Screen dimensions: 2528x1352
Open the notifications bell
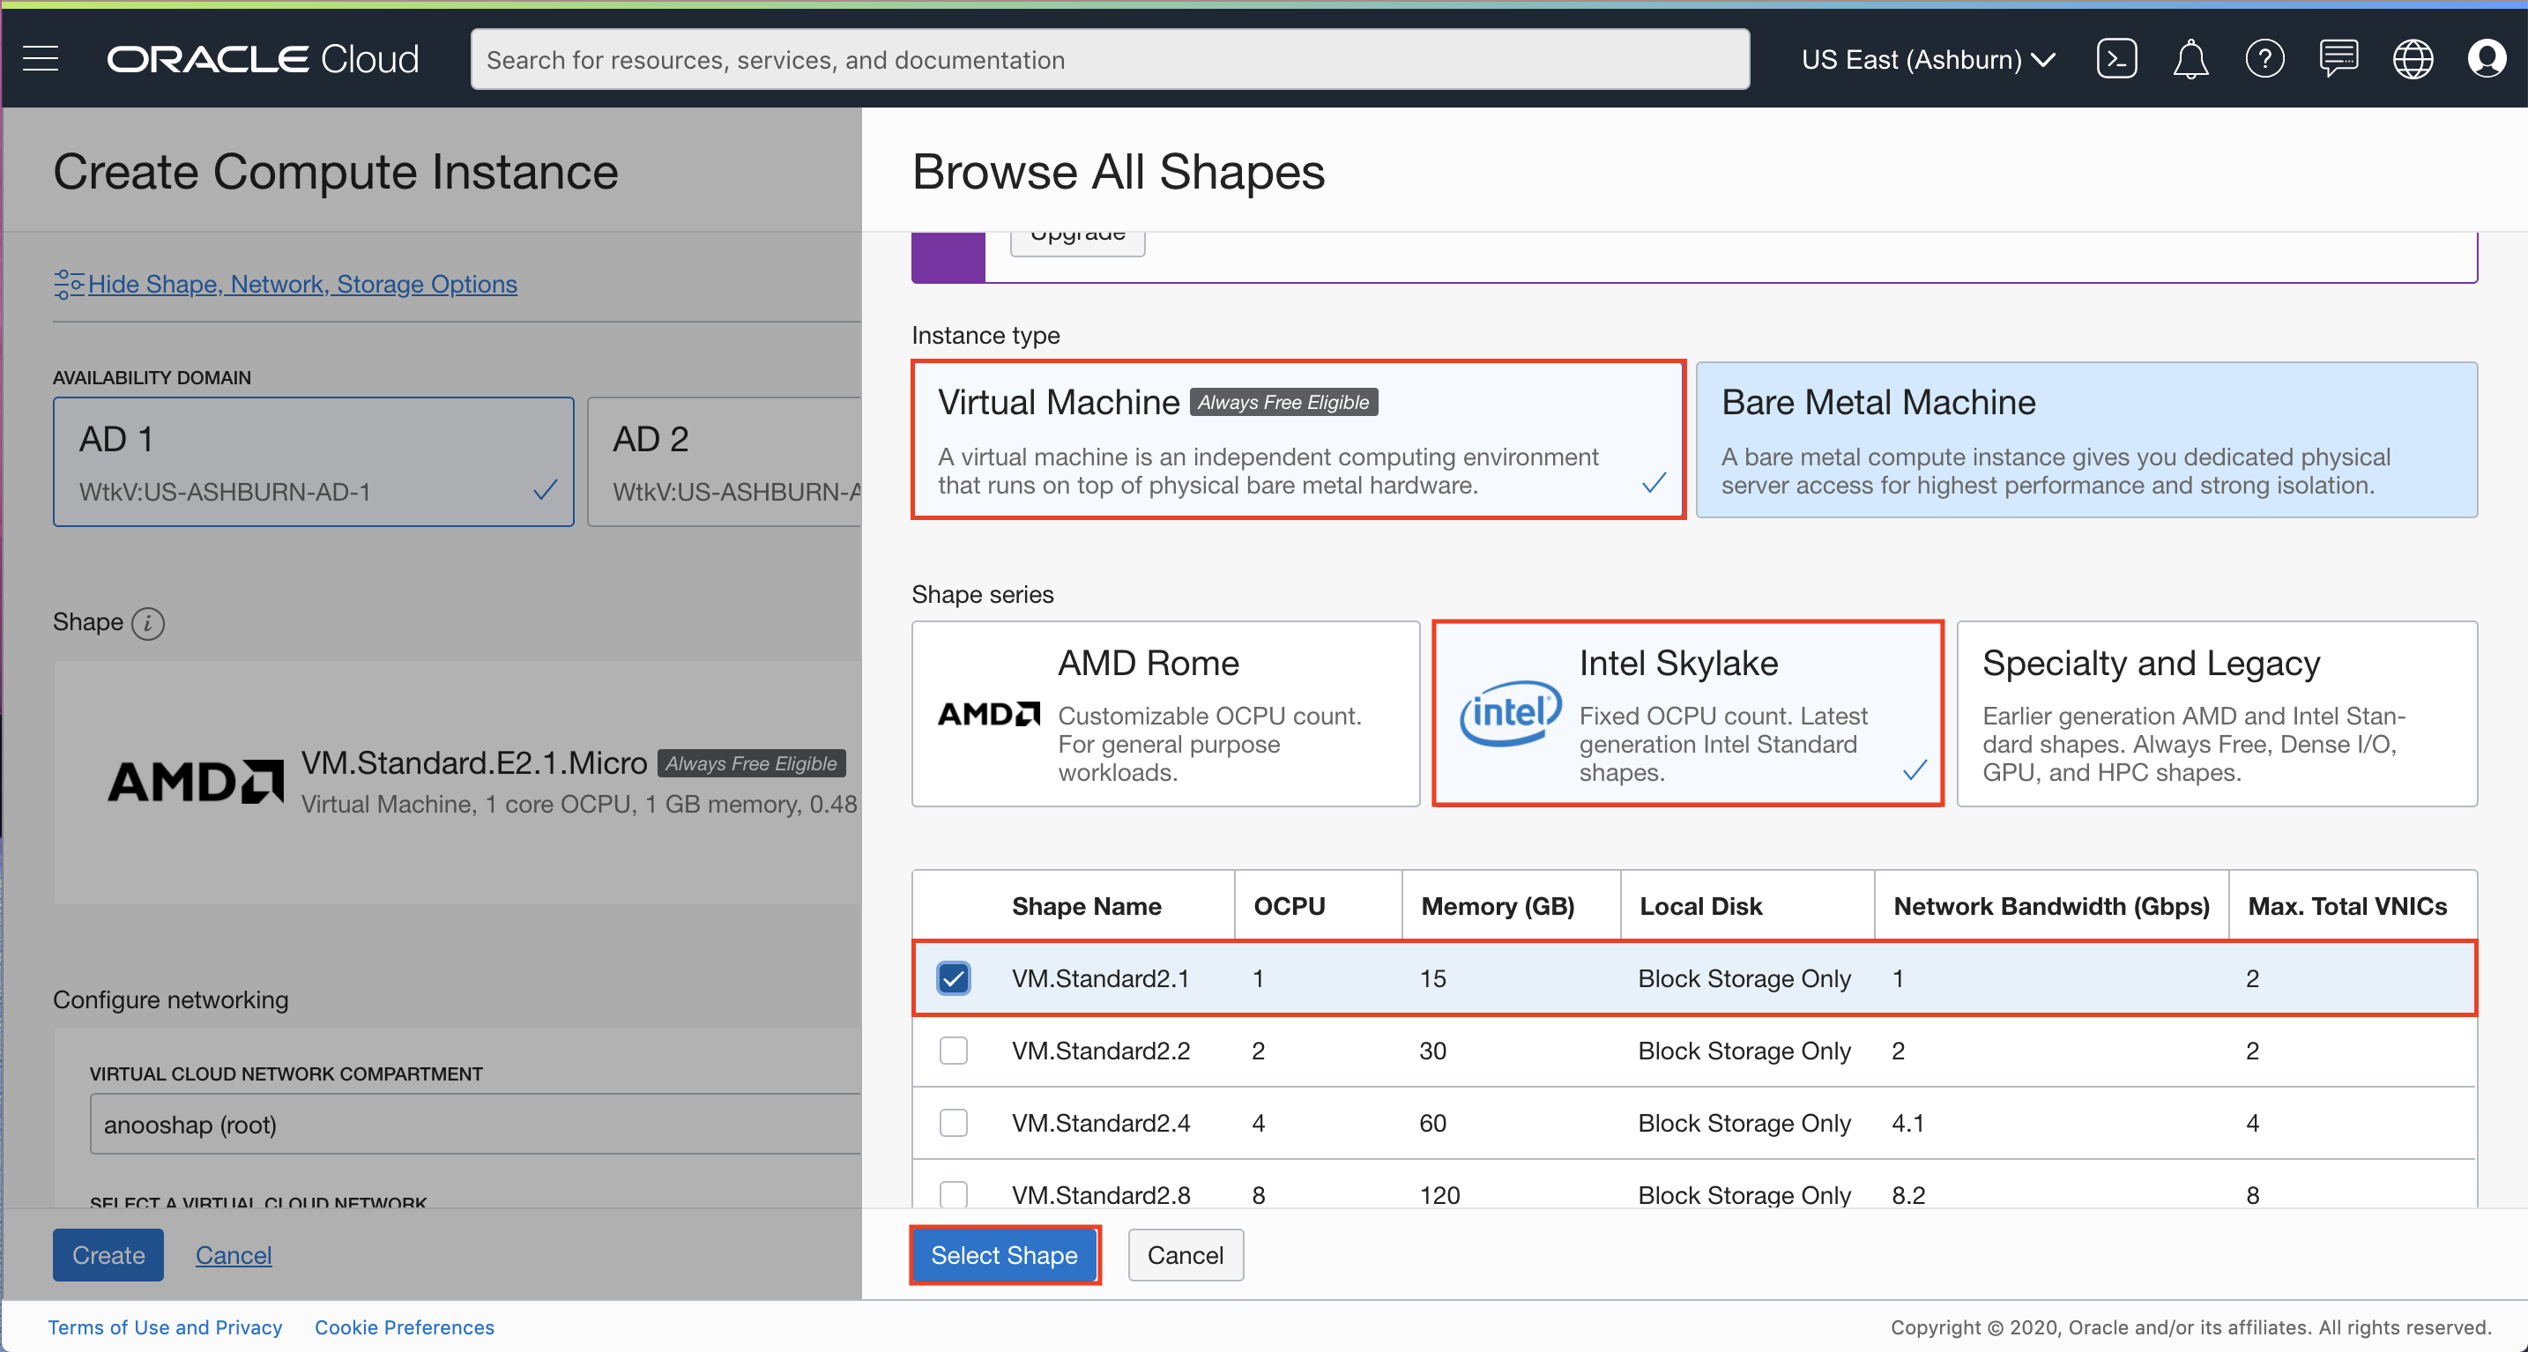tap(2190, 59)
